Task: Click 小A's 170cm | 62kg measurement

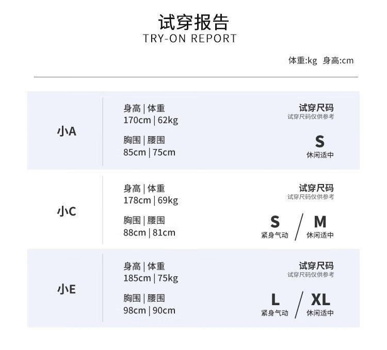Action: coord(151,121)
